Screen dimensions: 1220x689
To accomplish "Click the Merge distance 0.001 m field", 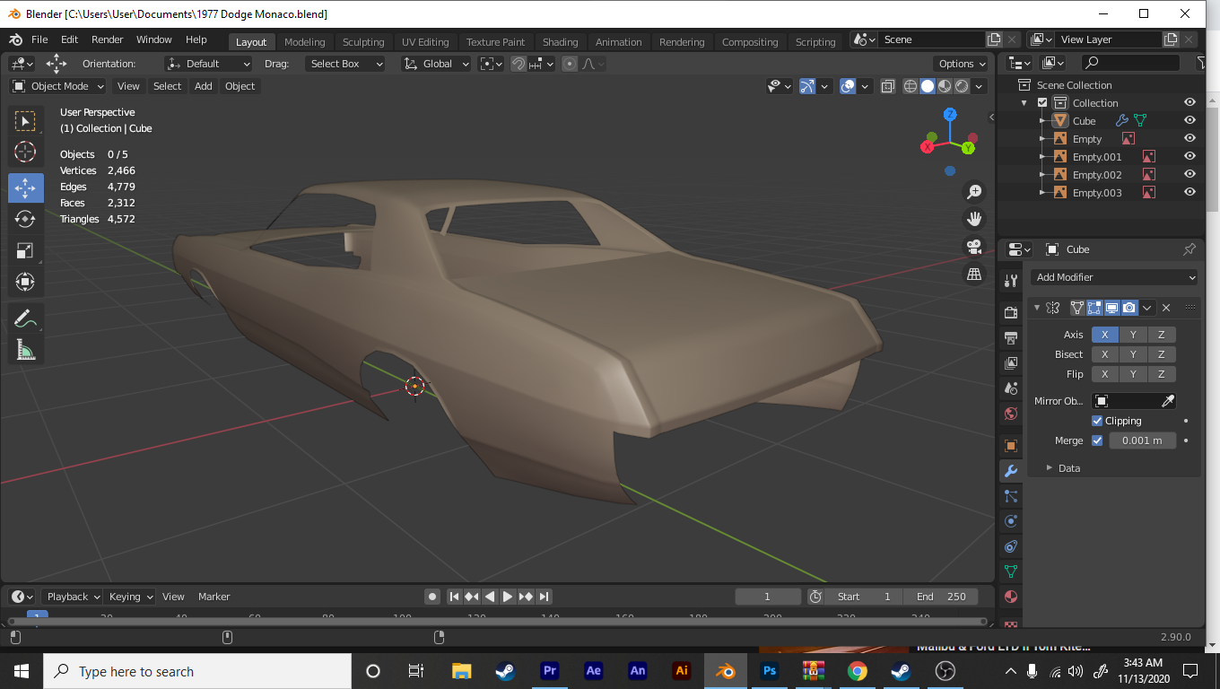I will pyautogui.click(x=1142, y=440).
